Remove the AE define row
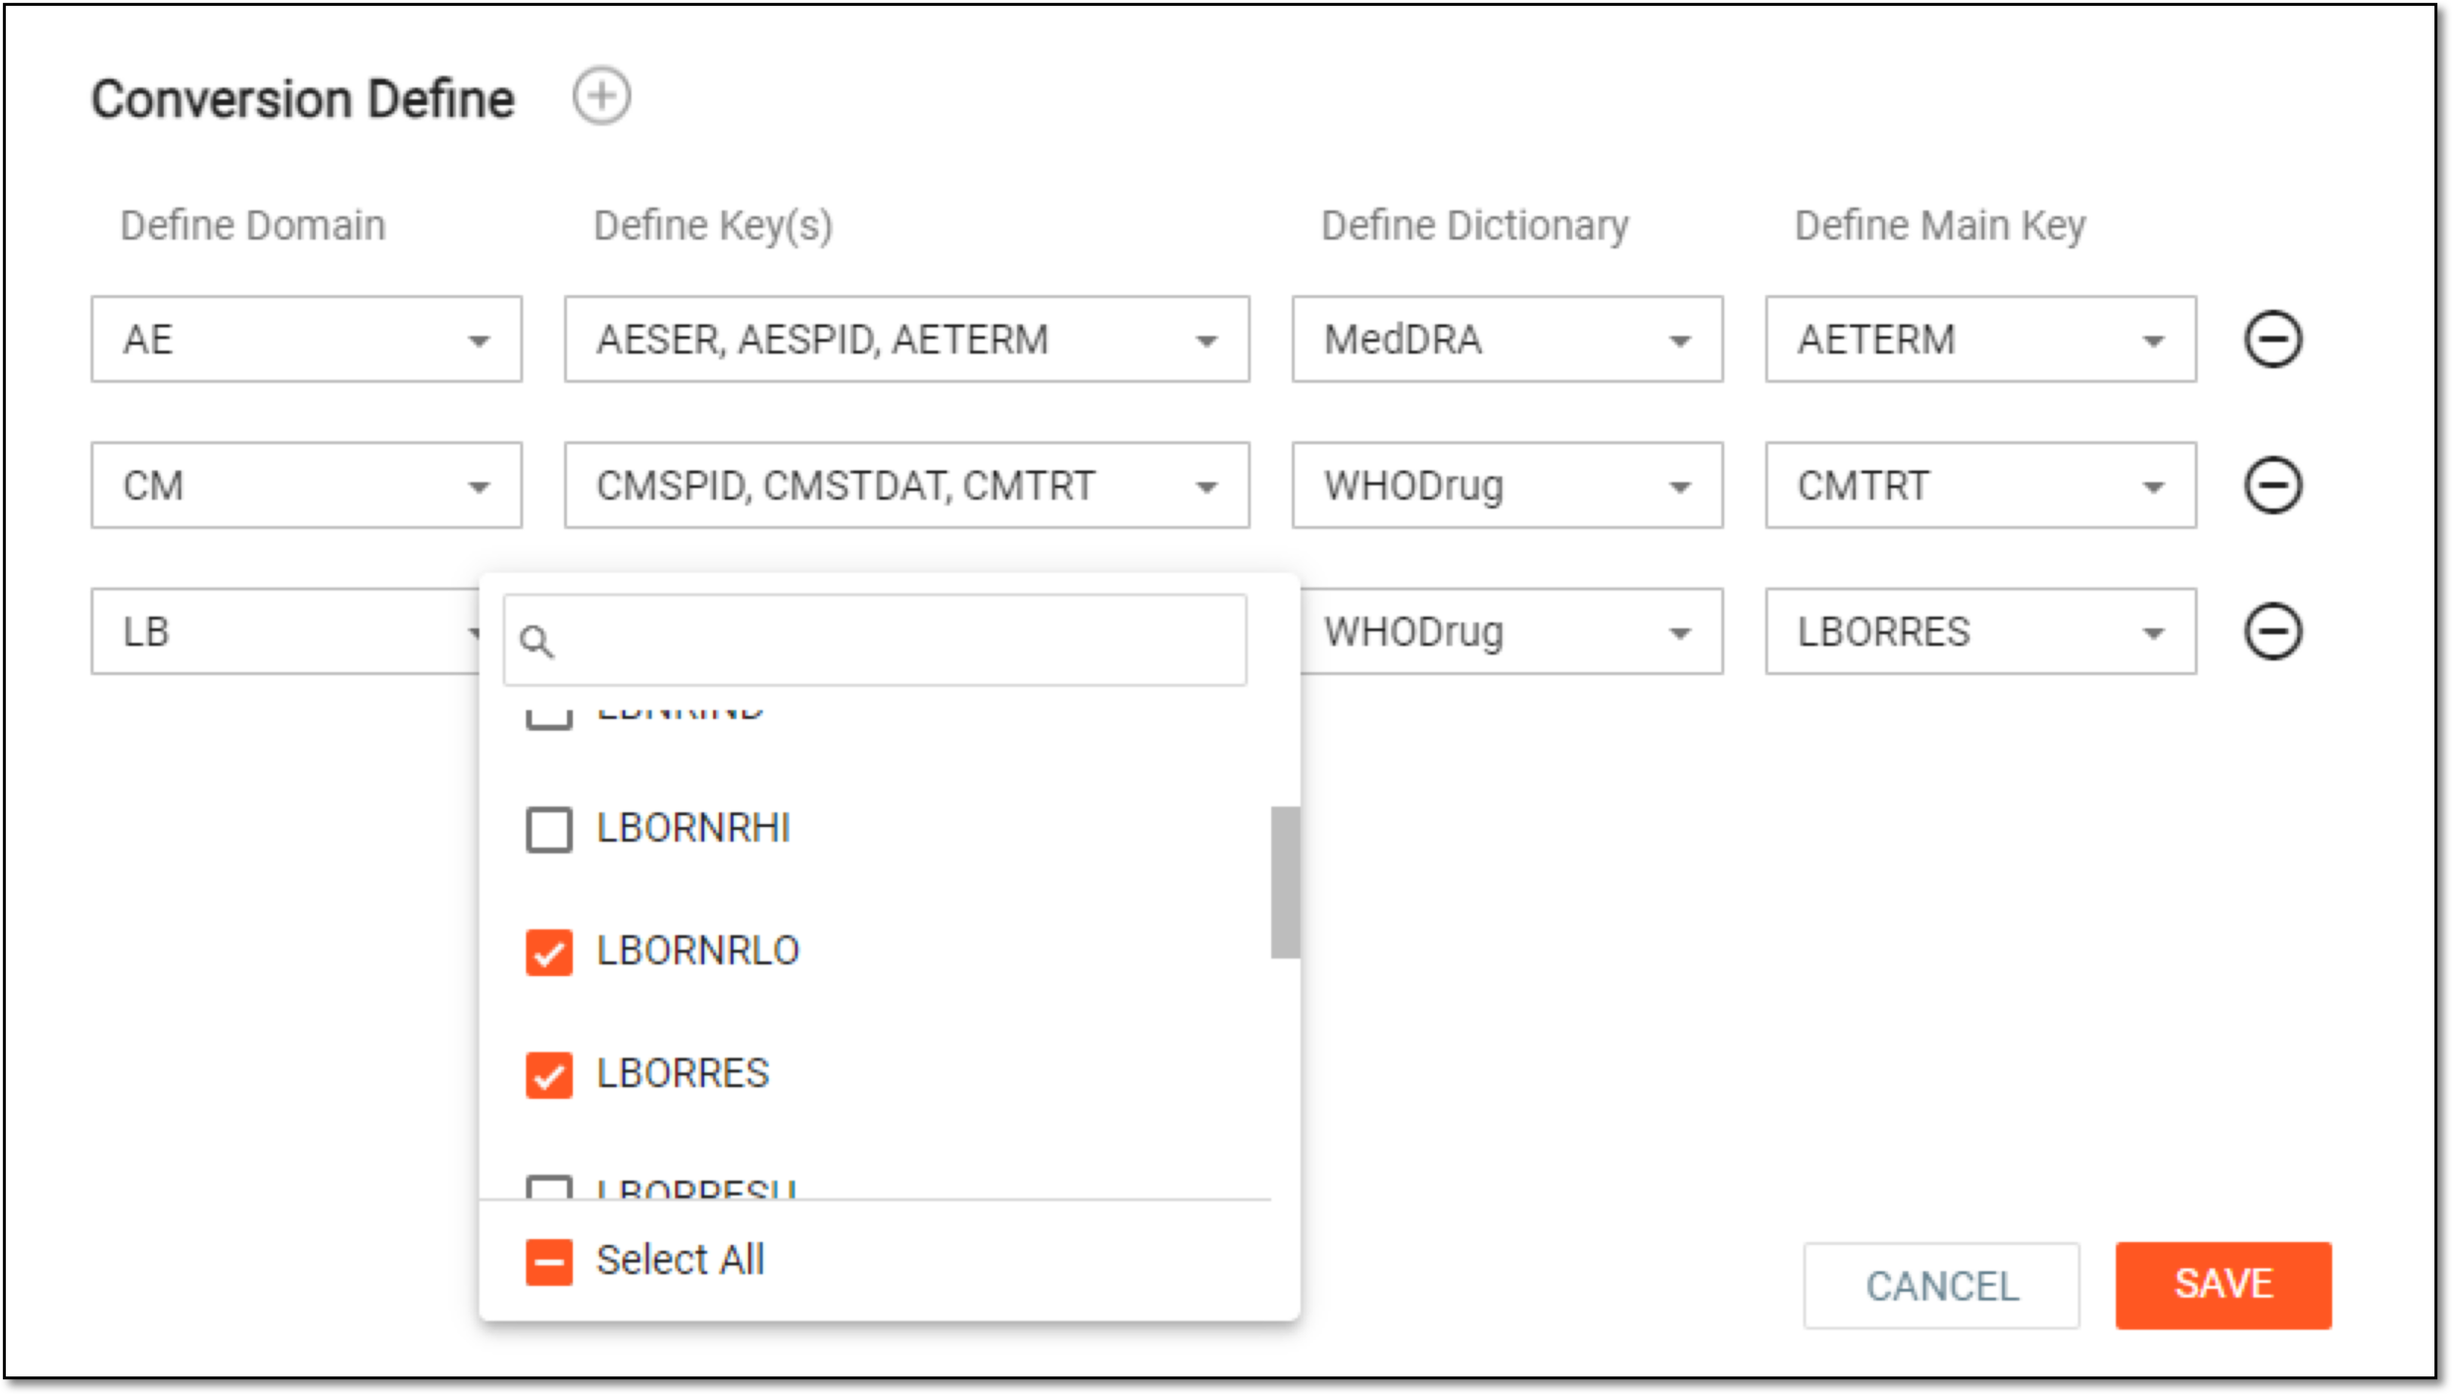Screen dimensions: 2452x1394 coord(2273,339)
